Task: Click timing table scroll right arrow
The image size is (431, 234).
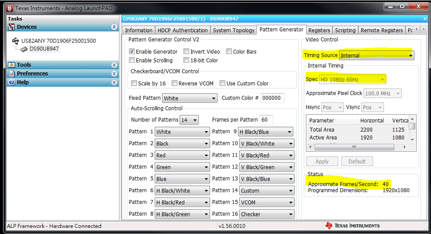Action: [x=404, y=147]
